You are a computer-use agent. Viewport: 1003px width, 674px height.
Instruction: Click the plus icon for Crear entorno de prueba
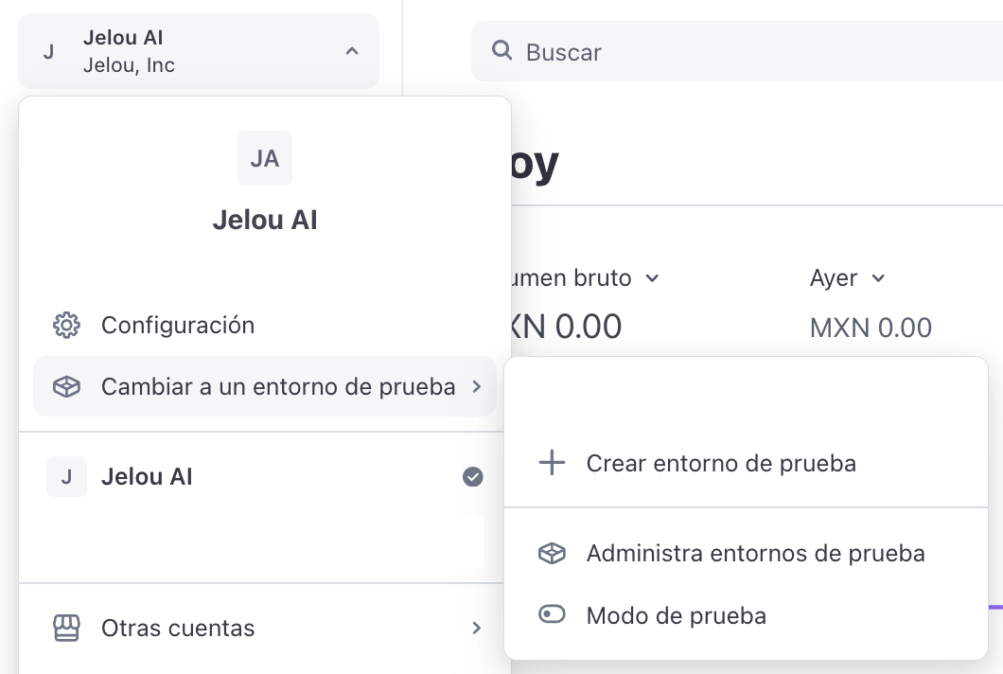click(x=551, y=463)
